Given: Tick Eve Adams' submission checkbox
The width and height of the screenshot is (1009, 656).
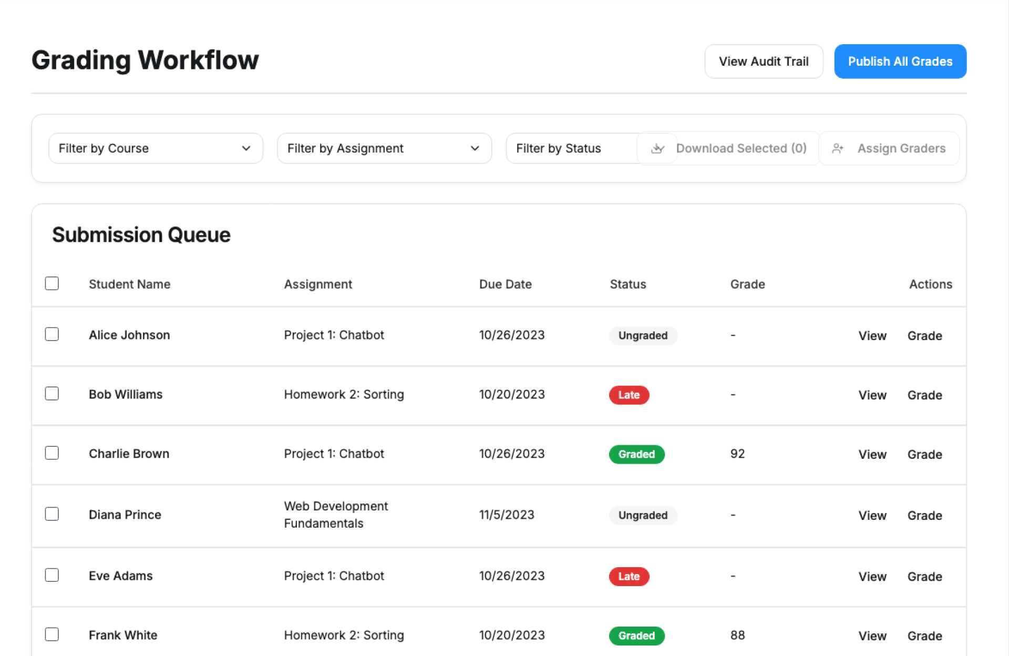Looking at the screenshot, I should (x=52, y=575).
